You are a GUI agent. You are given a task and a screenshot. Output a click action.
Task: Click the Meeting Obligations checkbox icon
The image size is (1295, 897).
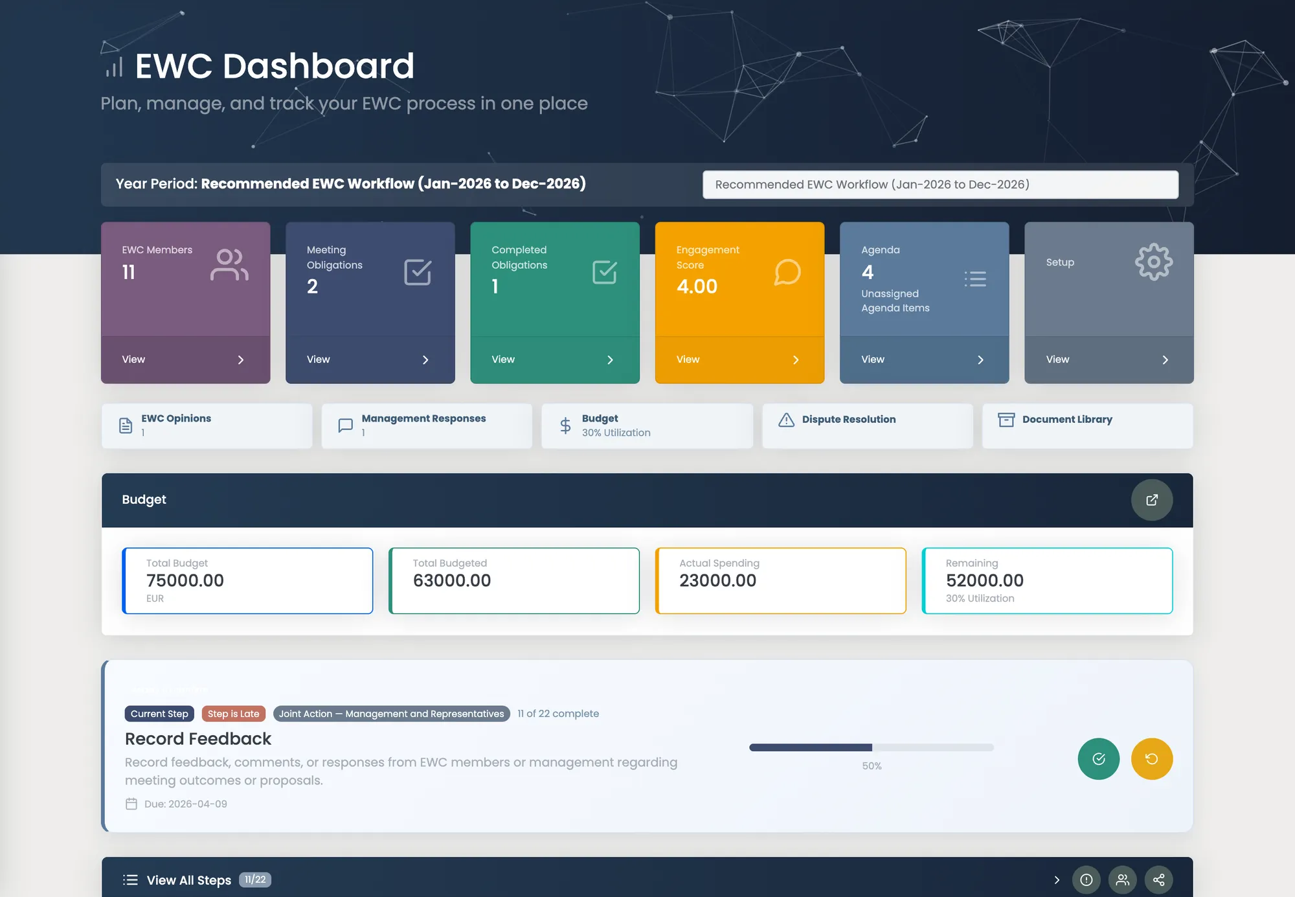pos(418,272)
